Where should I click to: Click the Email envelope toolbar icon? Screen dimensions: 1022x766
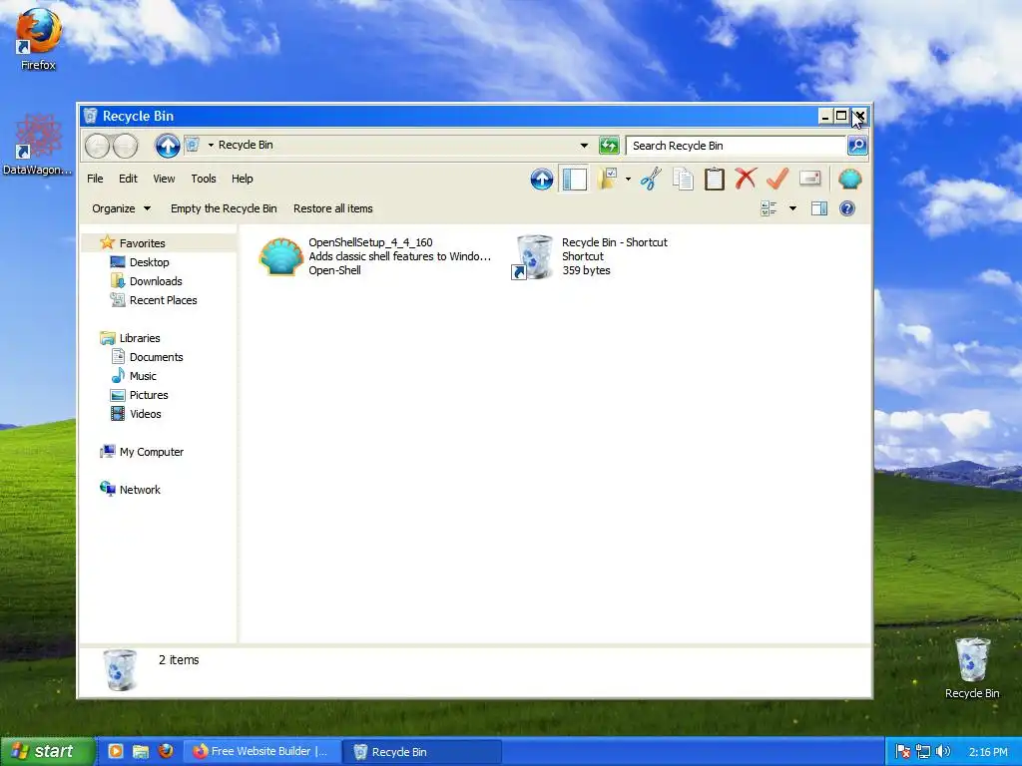[809, 179]
